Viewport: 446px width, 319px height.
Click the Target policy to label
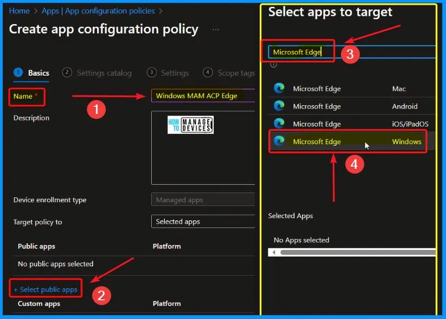38,222
